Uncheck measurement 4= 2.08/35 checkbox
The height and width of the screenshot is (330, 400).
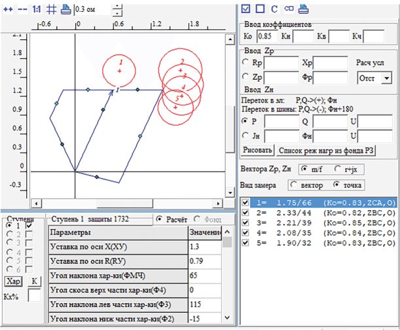click(245, 232)
